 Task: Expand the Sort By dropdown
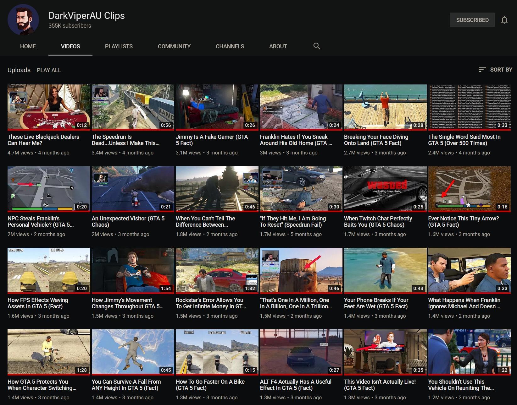(501, 70)
